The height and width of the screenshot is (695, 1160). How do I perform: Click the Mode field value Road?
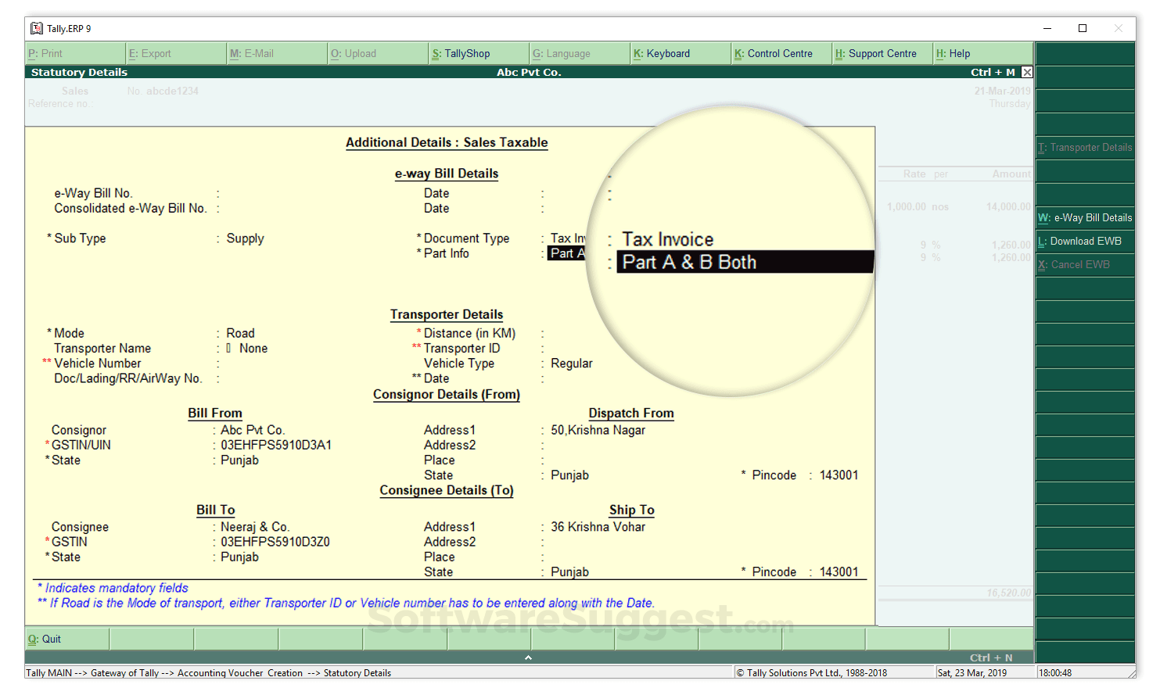click(240, 333)
